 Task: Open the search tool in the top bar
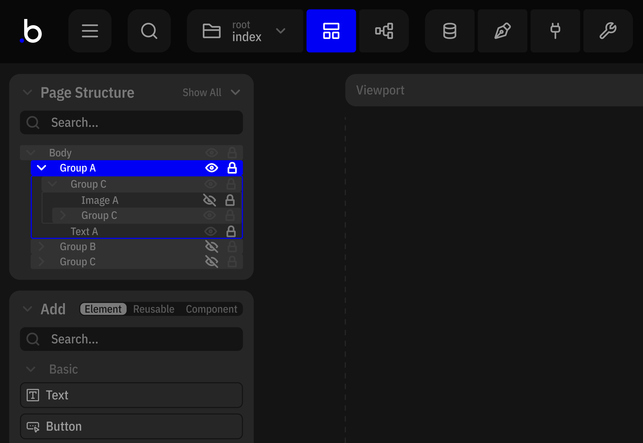tap(149, 31)
